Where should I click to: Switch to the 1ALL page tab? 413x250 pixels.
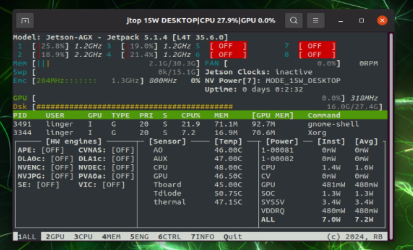pyautogui.click(x=27, y=236)
